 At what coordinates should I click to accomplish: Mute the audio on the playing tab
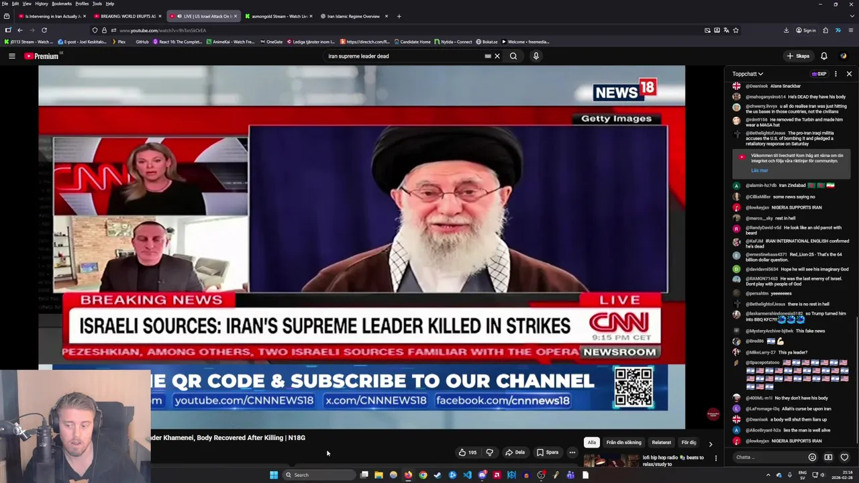[x=180, y=16]
